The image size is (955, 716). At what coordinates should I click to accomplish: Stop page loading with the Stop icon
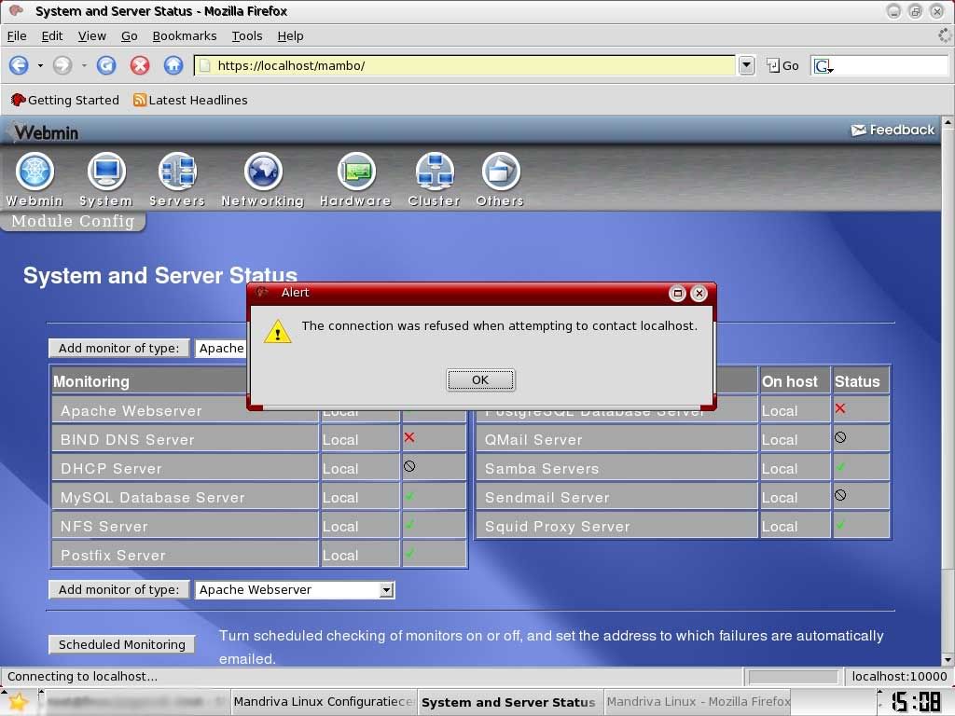coord(140,65)
